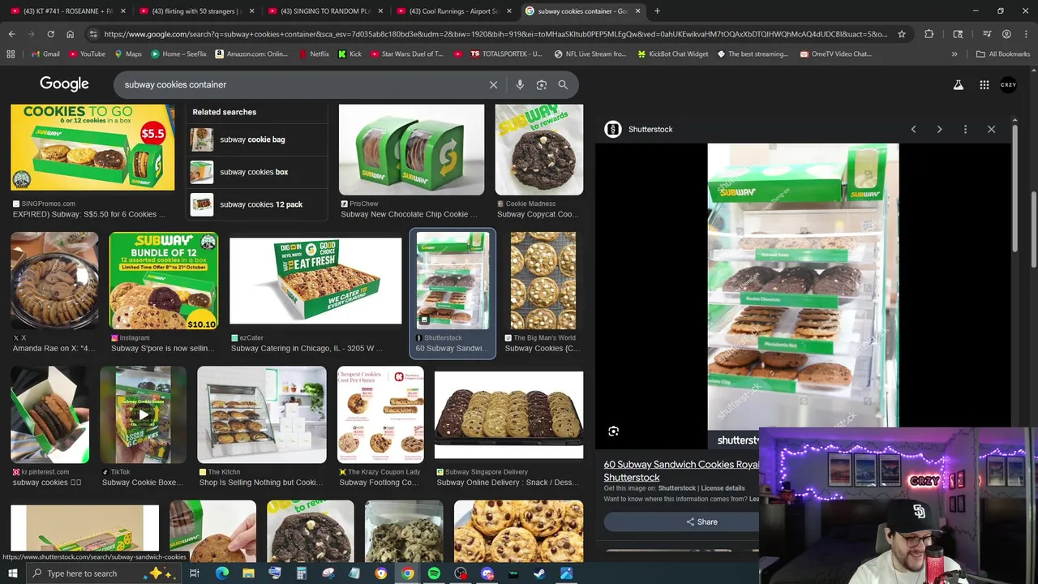1038x584 pixels.
Task: Go to next image in preview panel
Action: (939, 129)
